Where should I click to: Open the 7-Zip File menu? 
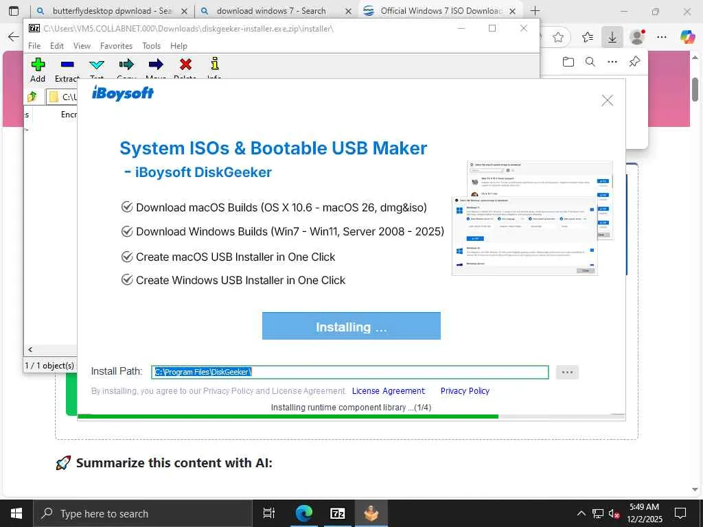(34, 46)
